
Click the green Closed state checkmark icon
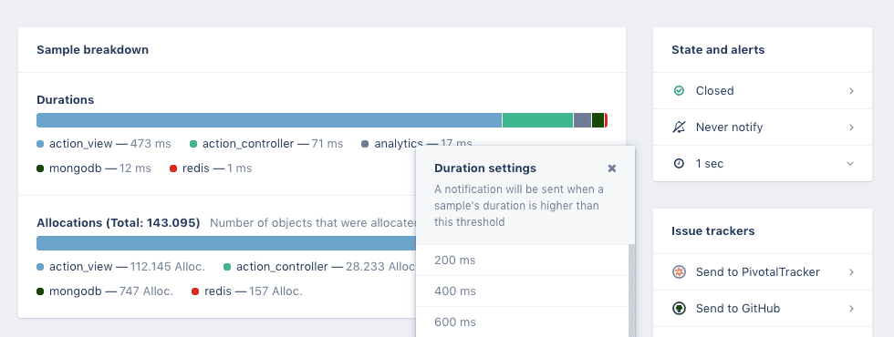[679, 90]
